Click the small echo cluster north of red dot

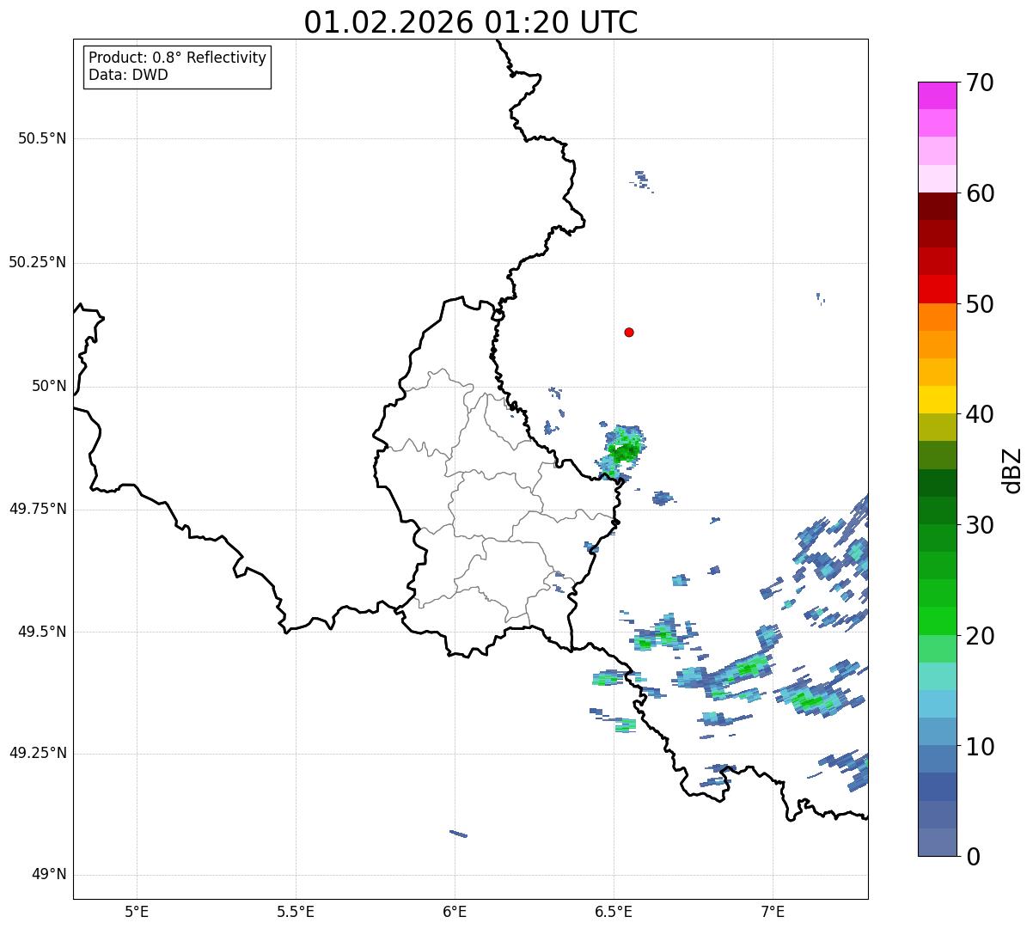click(x=641, y=180)
